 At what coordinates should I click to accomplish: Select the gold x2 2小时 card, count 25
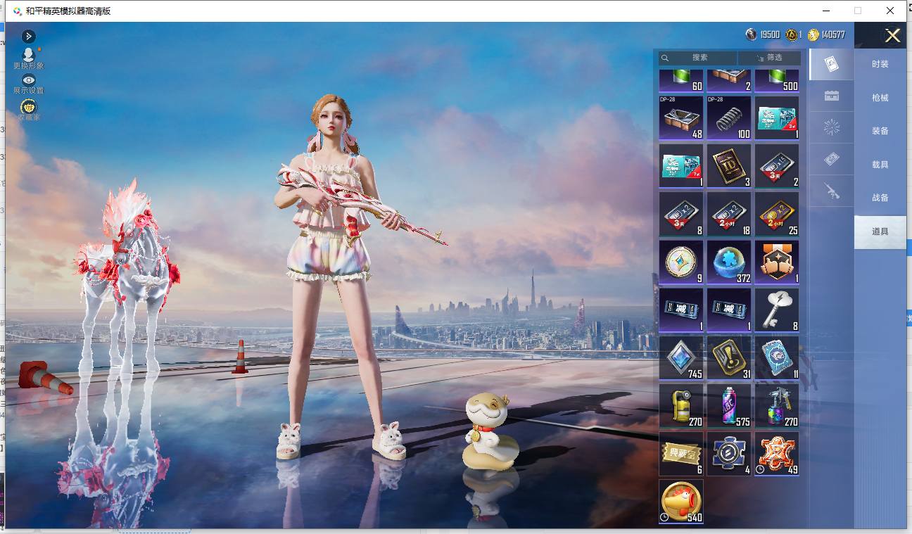[777, 214]
